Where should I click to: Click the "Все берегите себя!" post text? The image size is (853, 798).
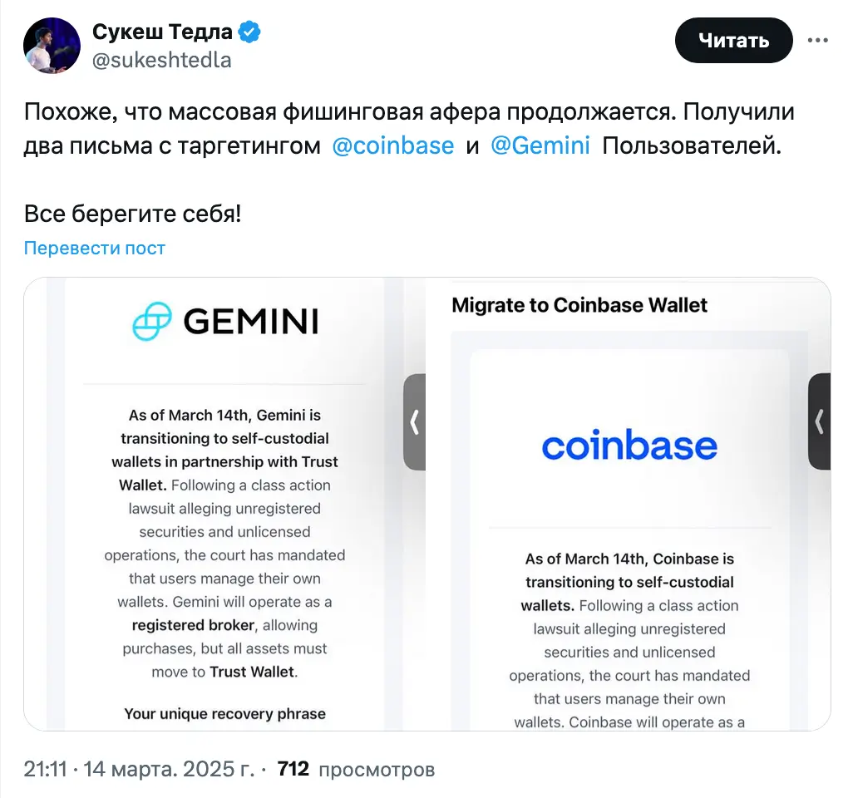pos(133,214)
